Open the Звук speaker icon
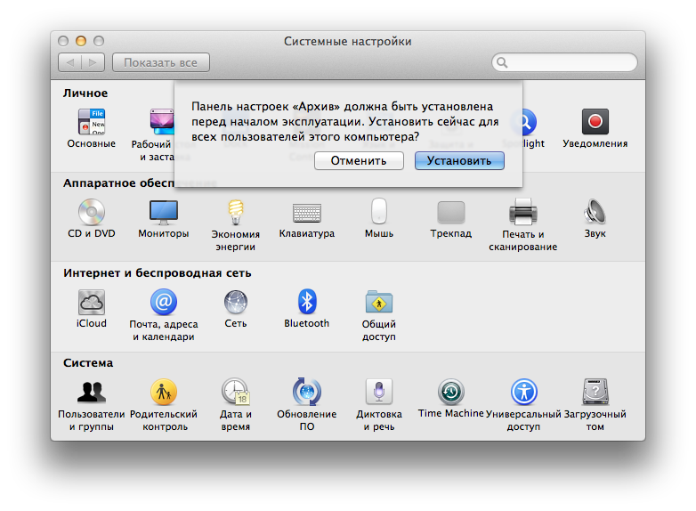 [x=595, y=213]
